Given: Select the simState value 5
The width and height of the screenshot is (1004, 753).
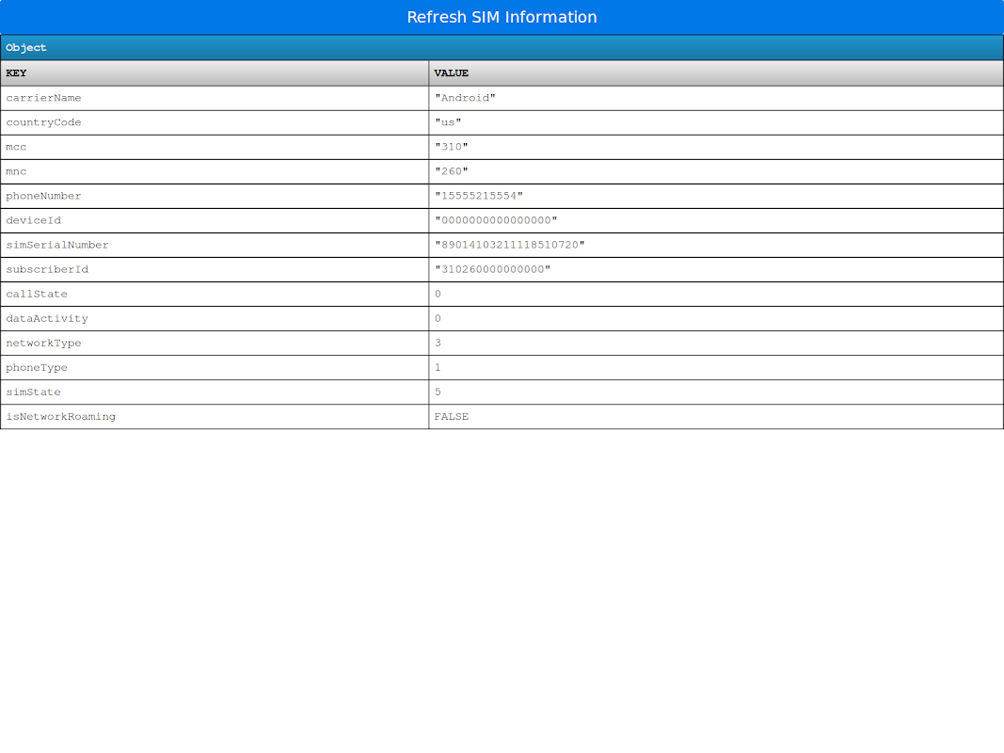Looking at the screenshot, I should pyautogui.click(x=716, y=392).
